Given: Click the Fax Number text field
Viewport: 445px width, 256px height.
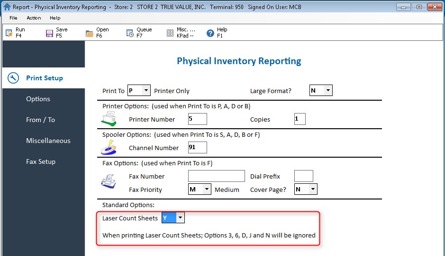Looking at the screenshot, I should click(x=216, y=176).
